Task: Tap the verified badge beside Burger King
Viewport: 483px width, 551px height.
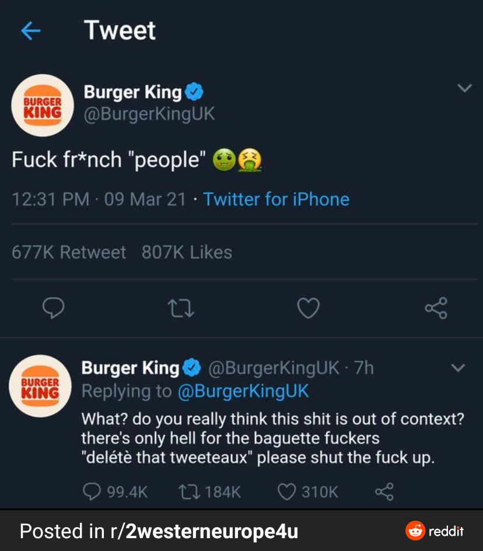Action: [x=194, y=92]
